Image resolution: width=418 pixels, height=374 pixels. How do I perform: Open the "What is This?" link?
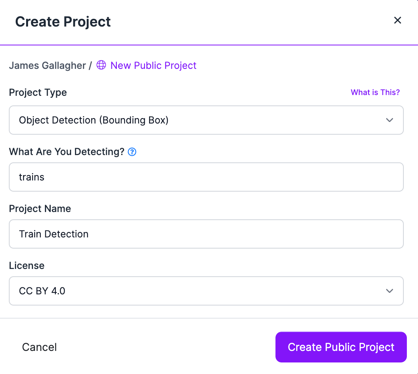(x=375, y=92)
